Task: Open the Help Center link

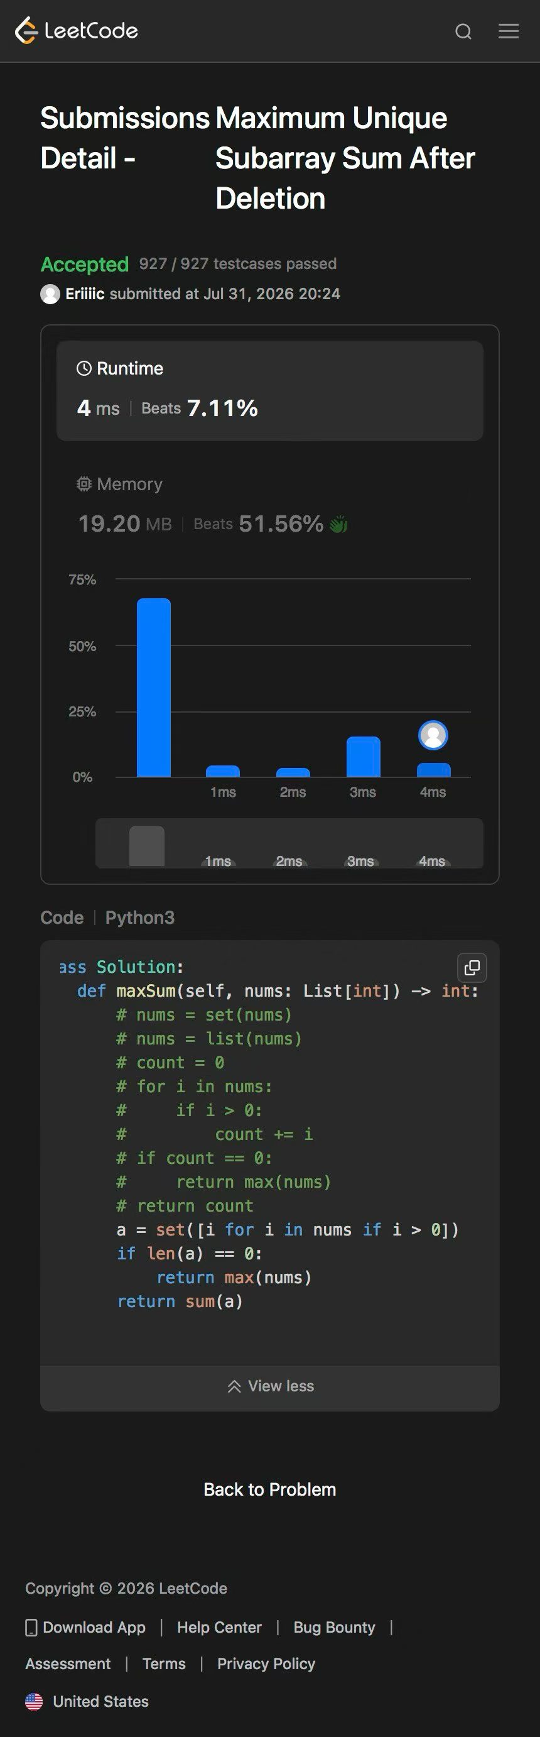Action: click(220, 1627)
